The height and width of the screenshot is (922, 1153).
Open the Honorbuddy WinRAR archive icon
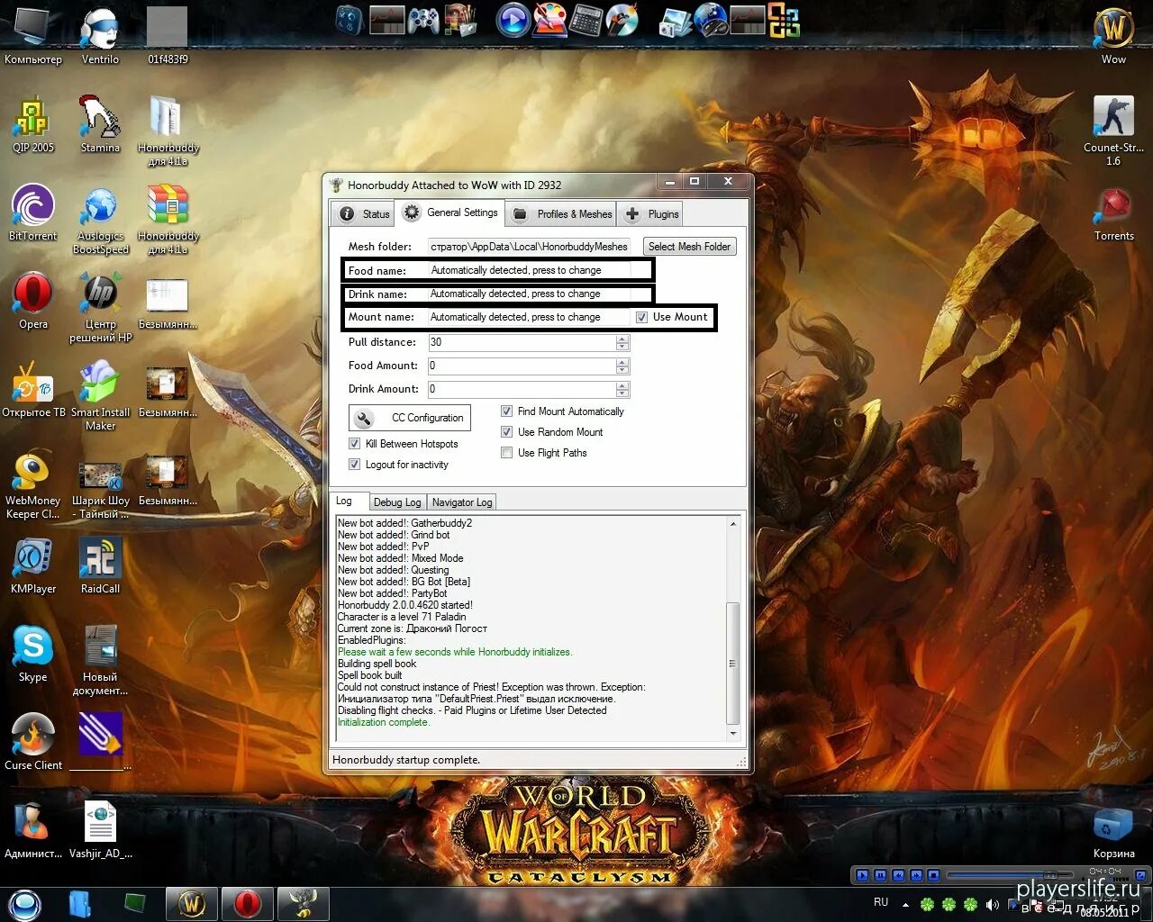(168, 219)
